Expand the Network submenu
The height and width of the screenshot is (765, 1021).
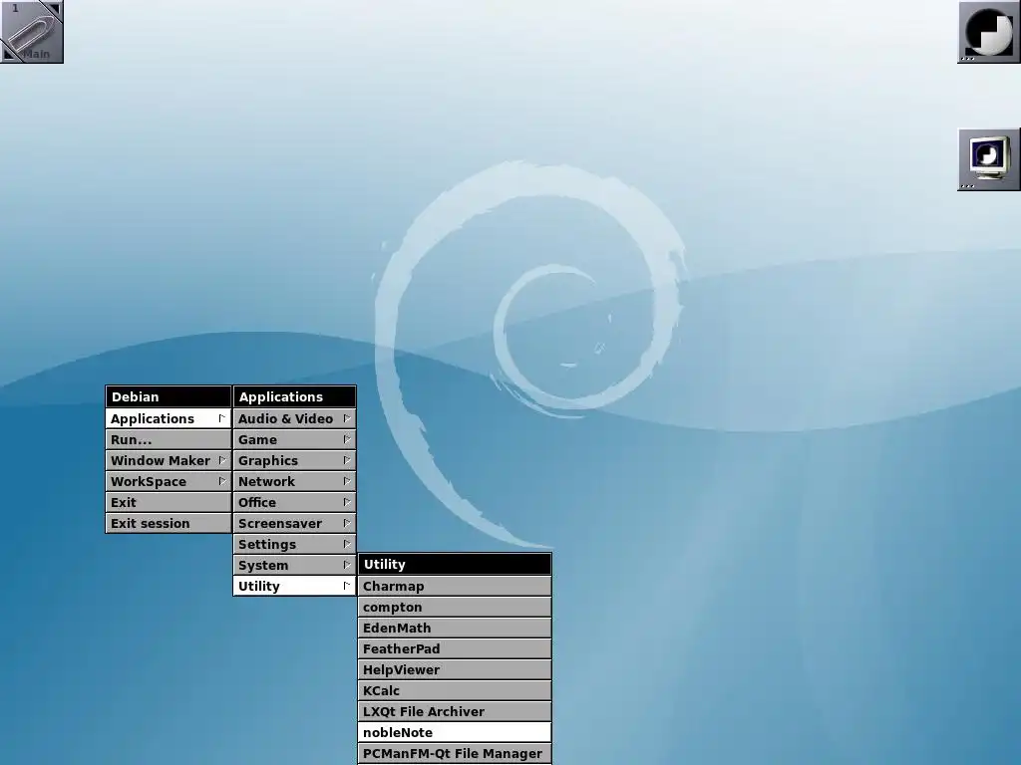click(x=294, y=481)
